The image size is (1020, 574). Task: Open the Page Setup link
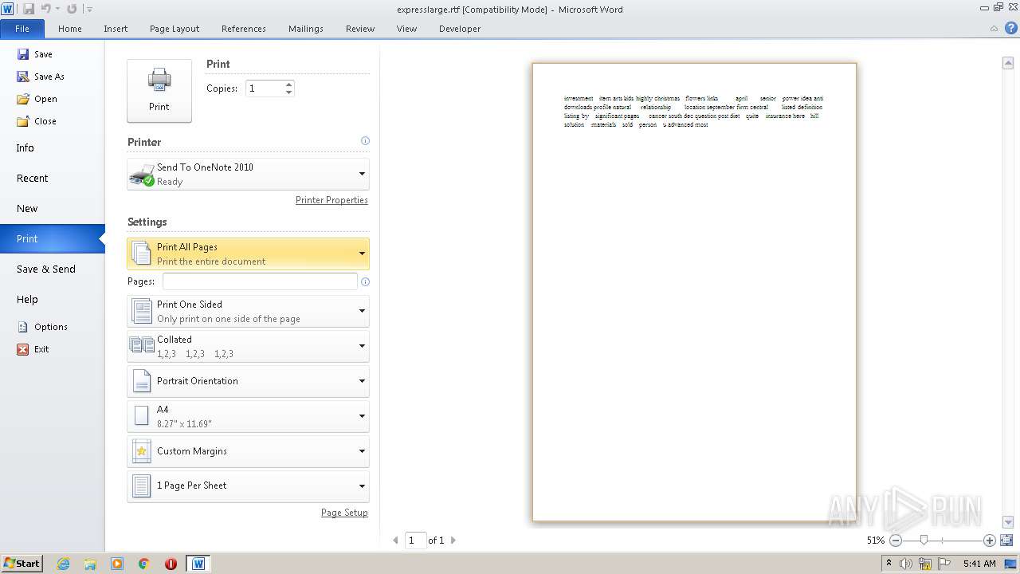click(344, 513)
